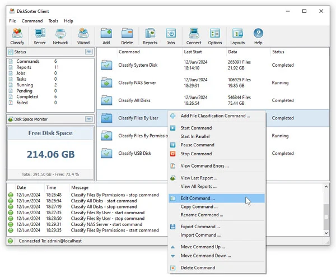Click the Add command toolbar icon
Image resolution: width=336 pixels, height=277 pixels.
pyautogui.click(x=106, y=36)
